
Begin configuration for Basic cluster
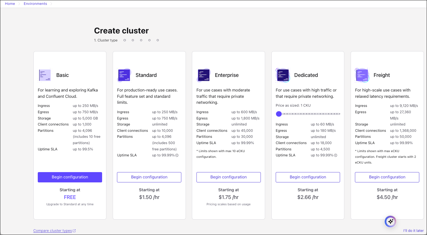point(70,177)
